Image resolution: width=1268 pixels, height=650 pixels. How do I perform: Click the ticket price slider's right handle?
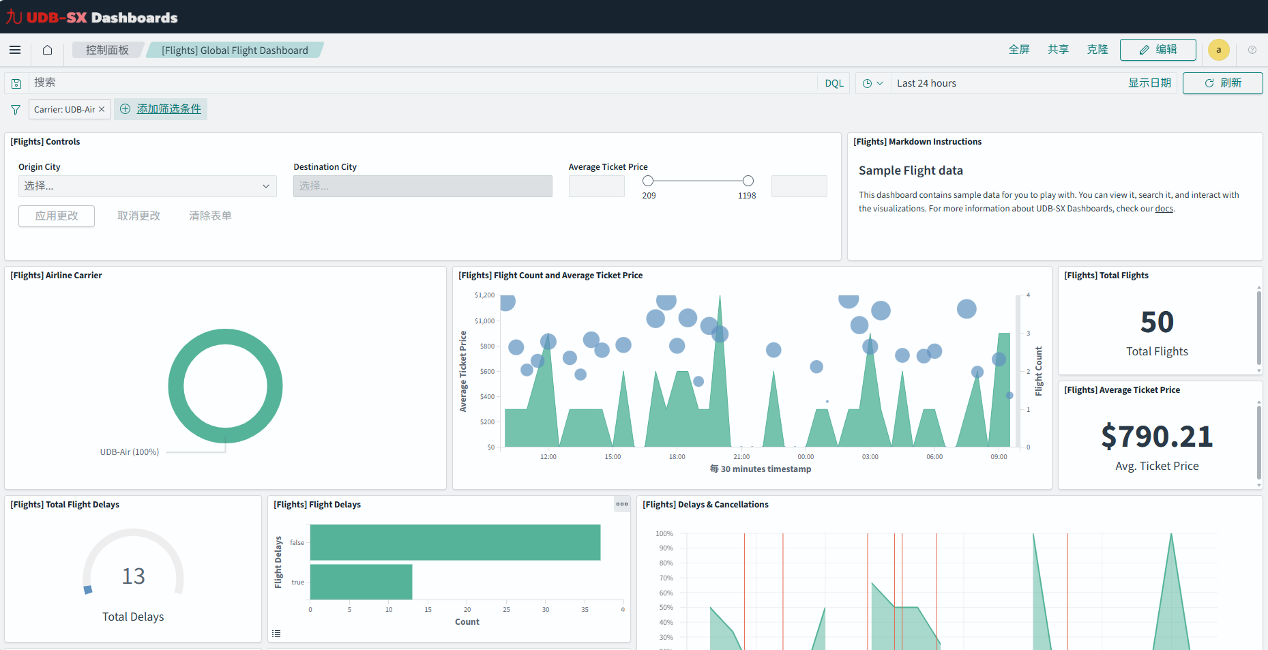[748, 181]
